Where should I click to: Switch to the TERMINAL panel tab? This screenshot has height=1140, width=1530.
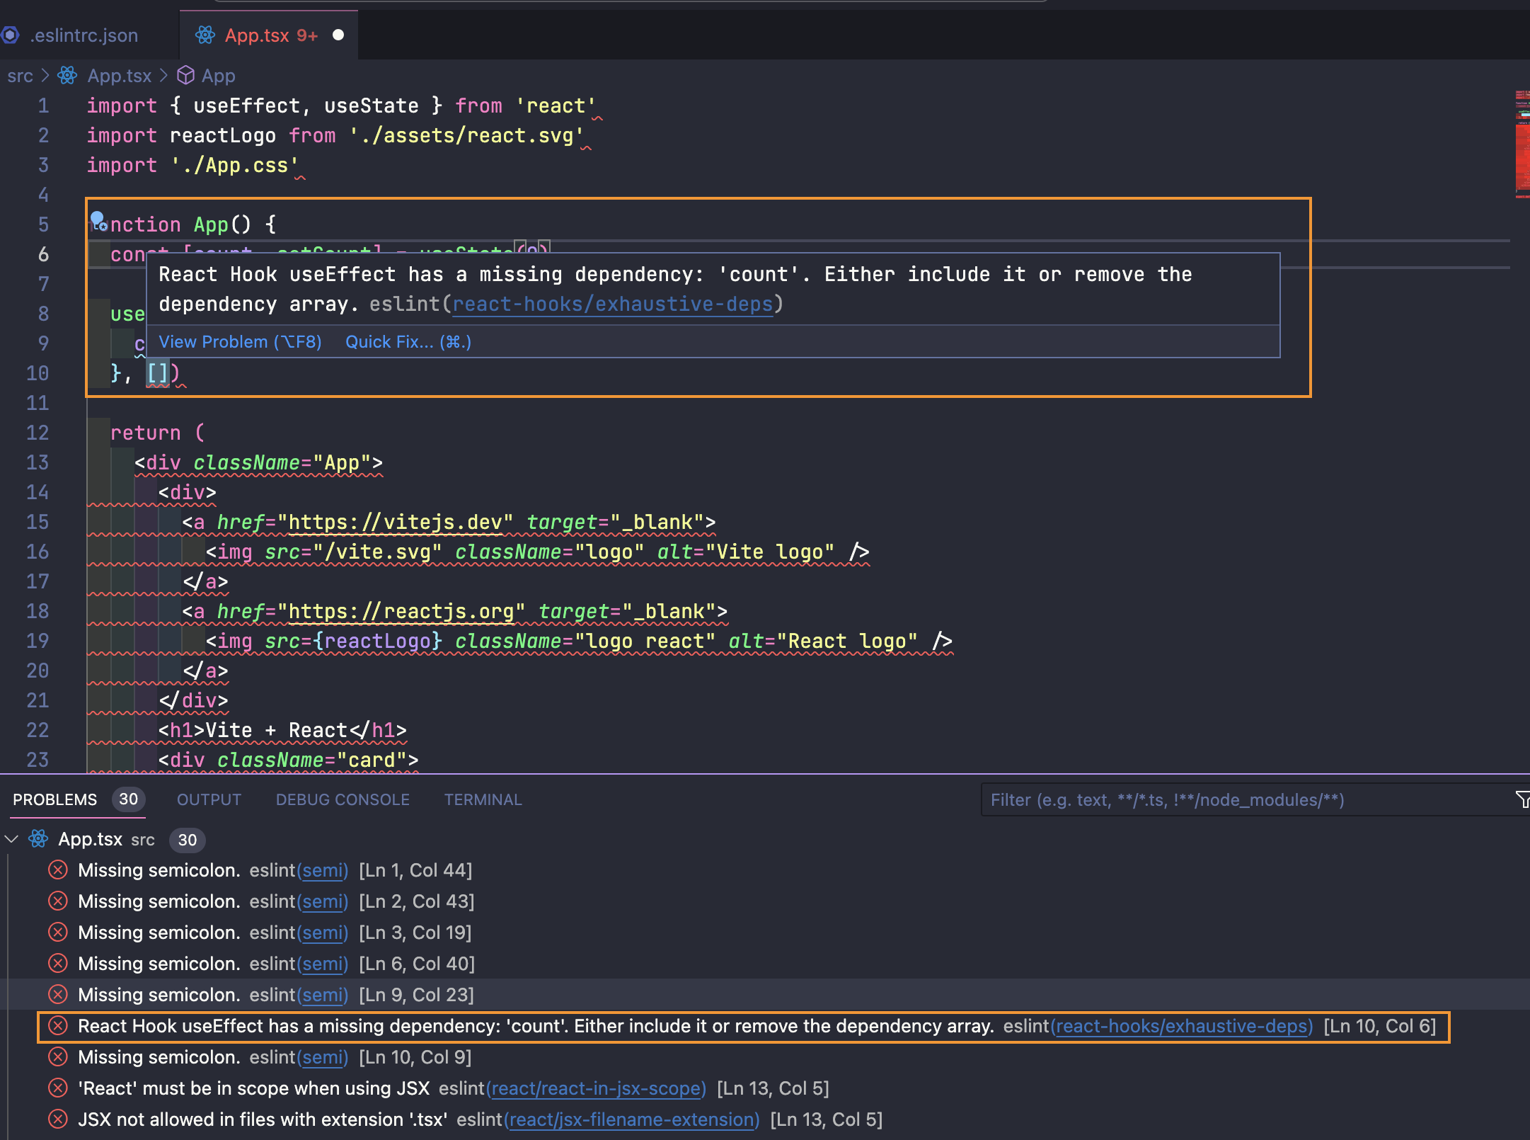click(483, 799)
